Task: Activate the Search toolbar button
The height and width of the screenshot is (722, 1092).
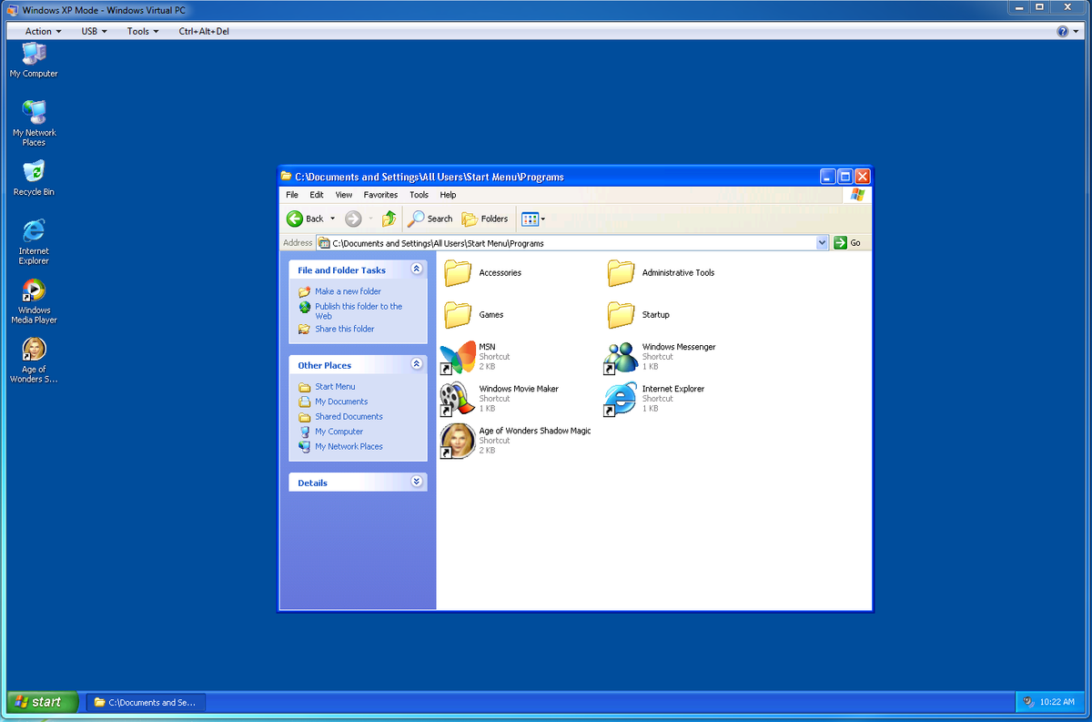Action: pyautogui.click(x=430, y=219)
